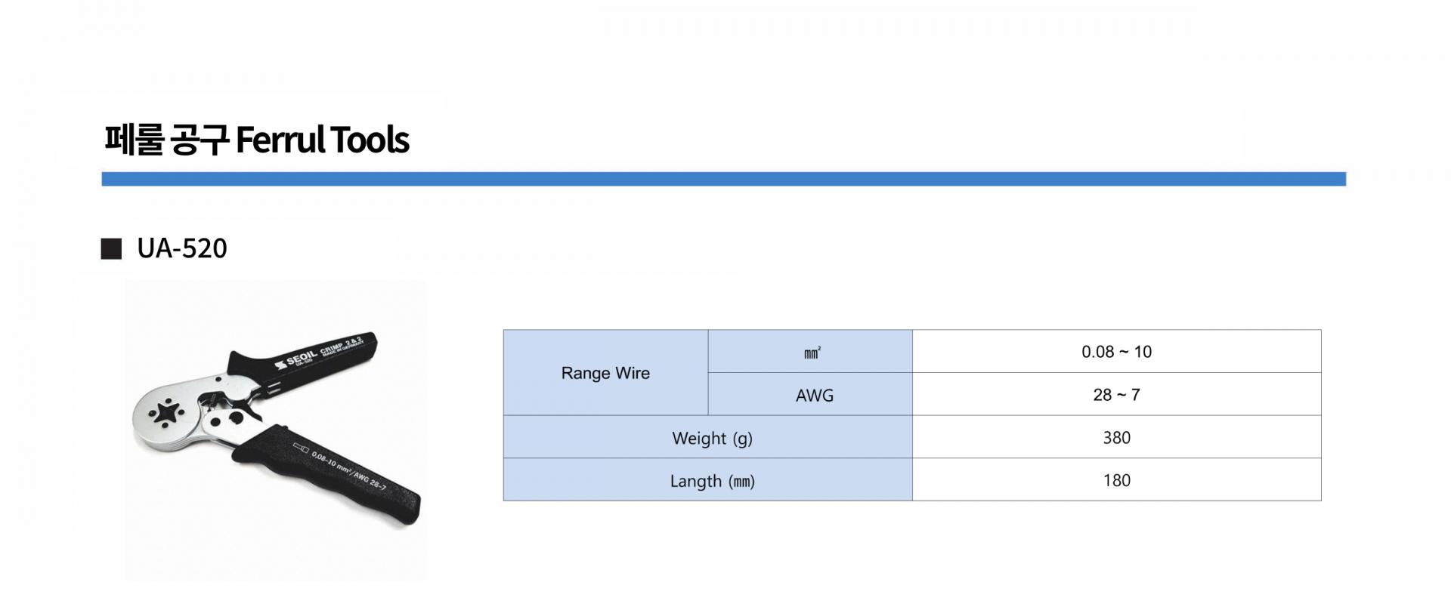
Task: Select the UA-520 model label
Action: [182, 248]
